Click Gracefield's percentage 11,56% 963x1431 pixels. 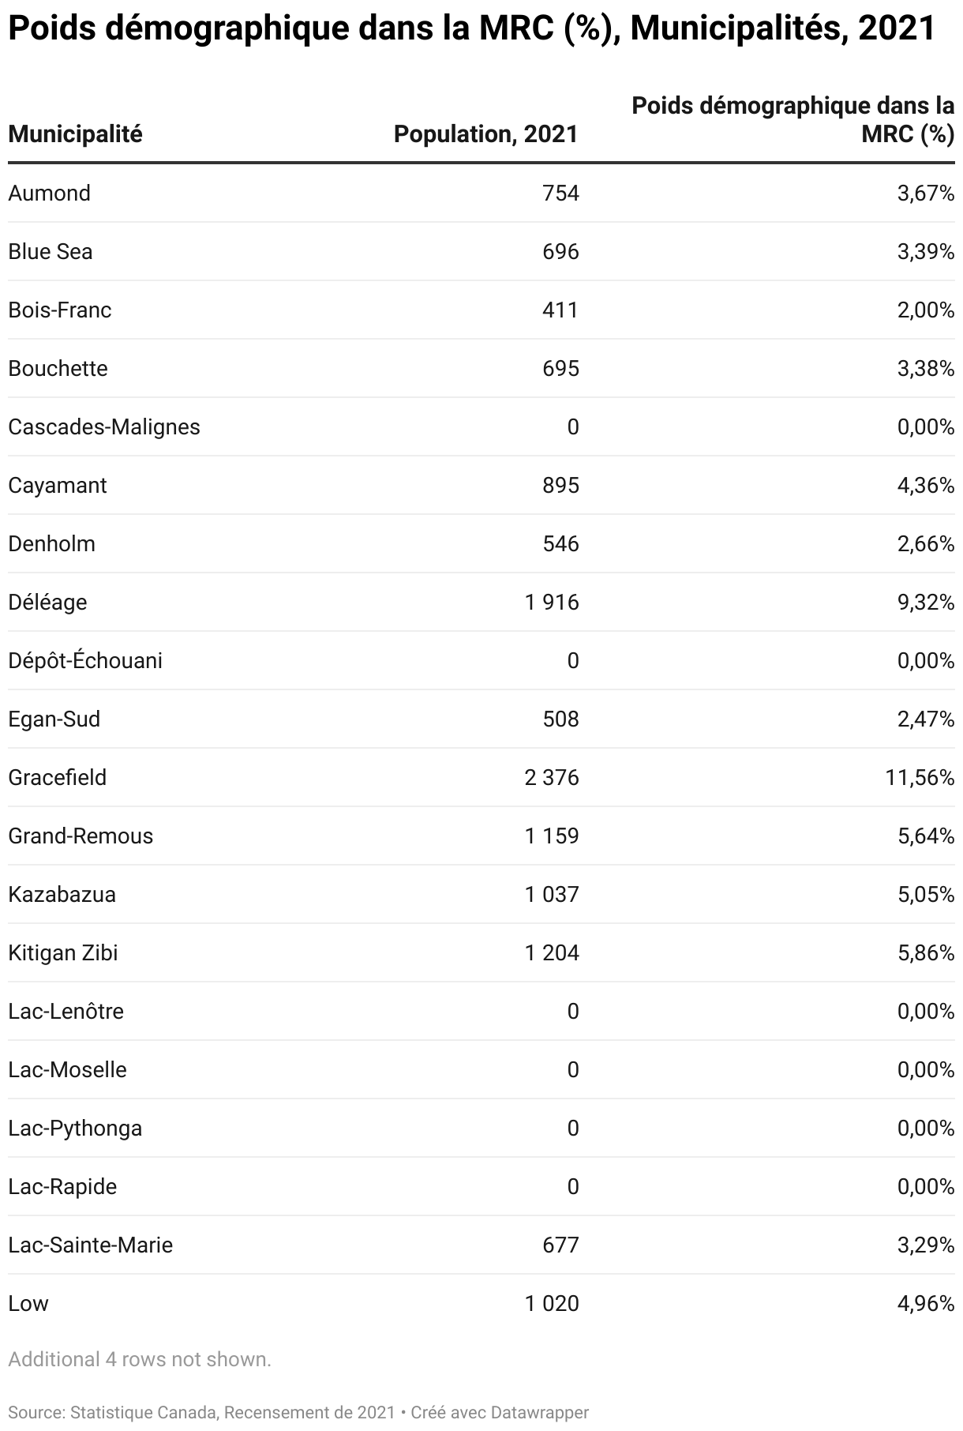tap(920, 778)
